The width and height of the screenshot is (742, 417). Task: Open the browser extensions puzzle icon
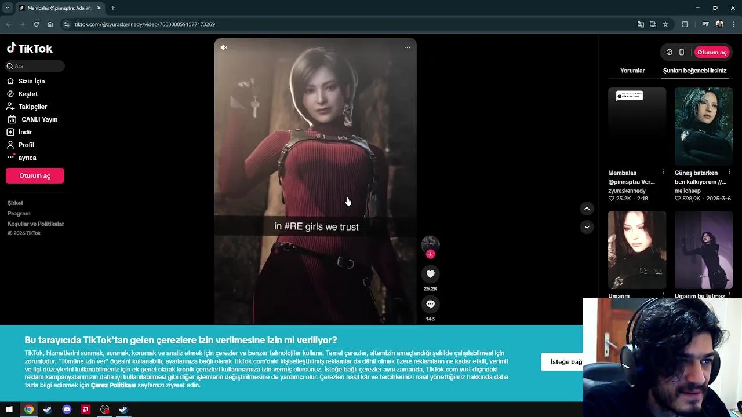(685, 24)
